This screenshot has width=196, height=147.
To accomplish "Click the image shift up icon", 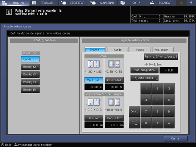I will (x=97, y=102).
